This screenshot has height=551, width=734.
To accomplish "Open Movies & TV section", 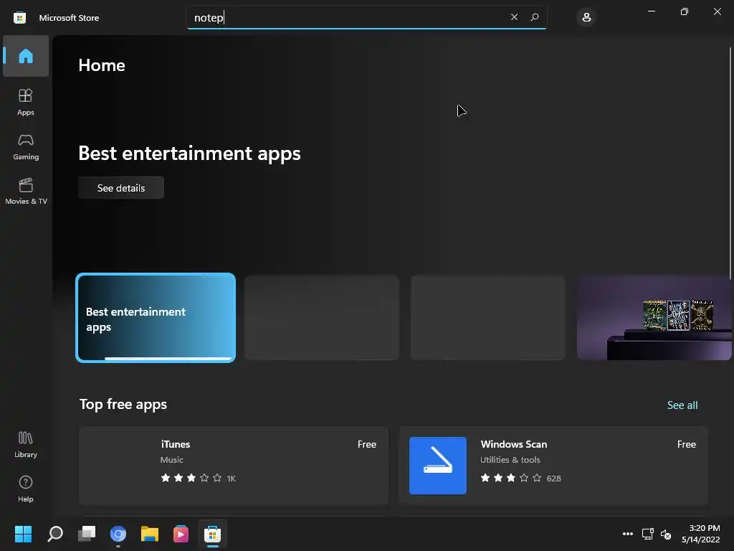I will tap(26, 191).
